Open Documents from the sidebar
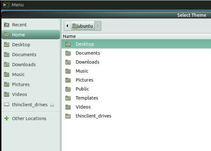Image resolution: width=211 pixels, height=151 pixels. pos(31,55)
